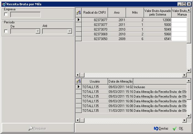Click the Data de Alteração column header
This screenshot has width=193, height=134.
[x=120, y=81]
